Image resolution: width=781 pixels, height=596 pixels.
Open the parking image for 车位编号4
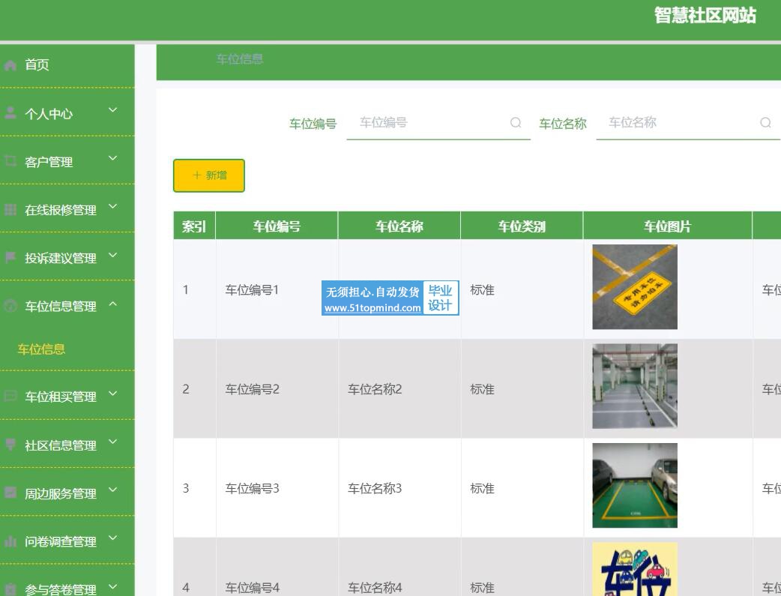[635, 569]
